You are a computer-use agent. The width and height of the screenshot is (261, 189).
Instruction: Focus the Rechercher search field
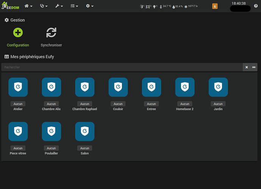[x=122, y=67]
